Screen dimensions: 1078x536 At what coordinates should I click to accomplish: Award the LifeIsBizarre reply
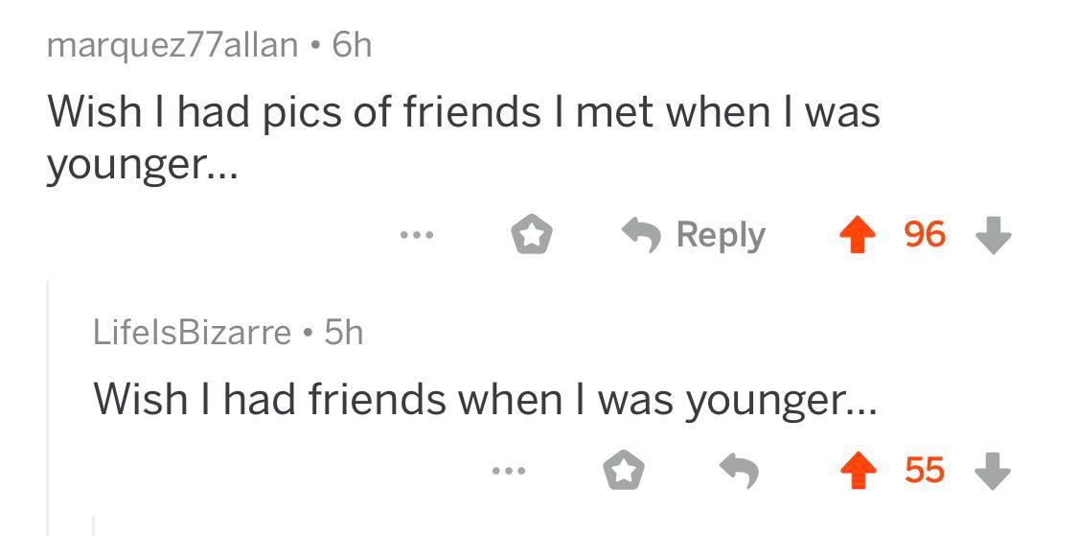click(x=623, y=470)
